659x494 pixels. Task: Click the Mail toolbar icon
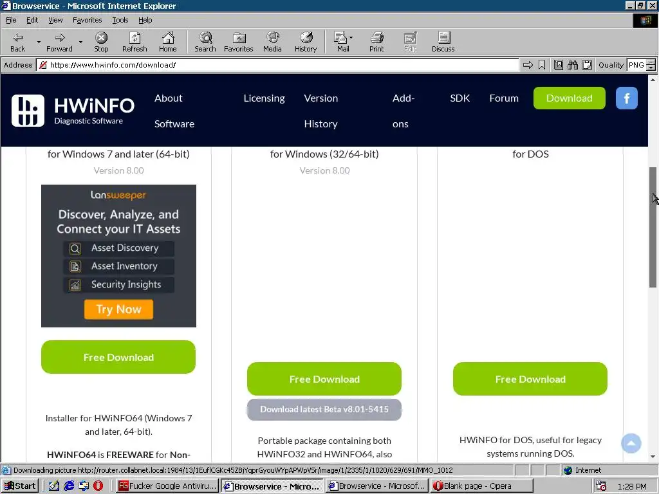(341, 42)
